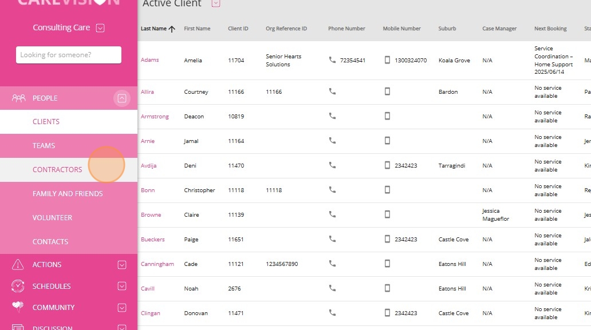Click the mobile icon in Avdija row
This screenshot has height=330, width=591.
387,165
